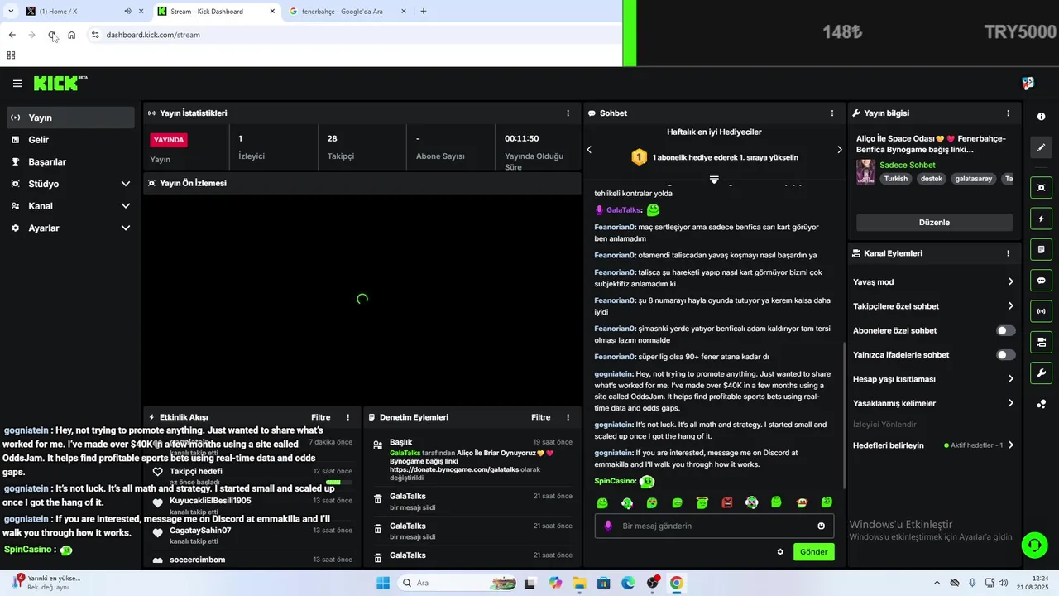Toggle Yalnızca ifadelerle sohbet switch

pyautogui.click(x=1005, y=355)
